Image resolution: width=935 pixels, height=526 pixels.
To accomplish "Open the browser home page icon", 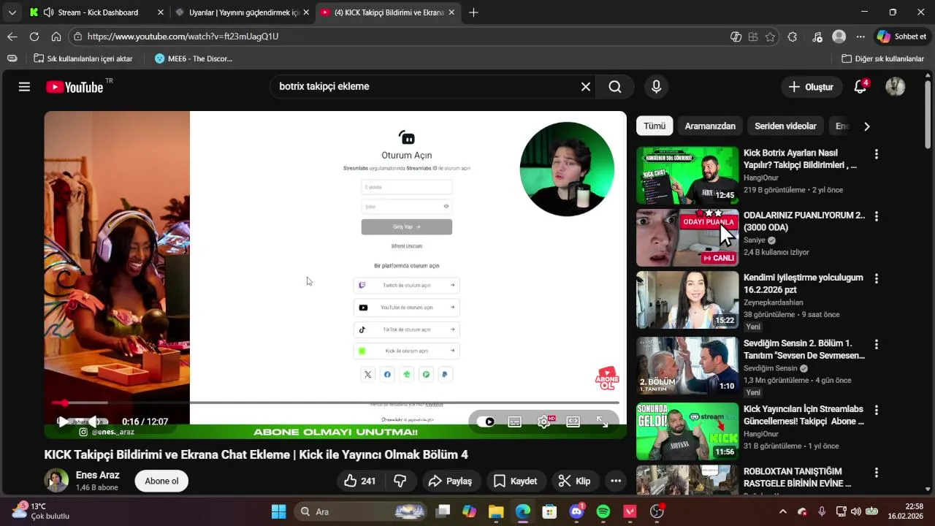I will [56, 37].
